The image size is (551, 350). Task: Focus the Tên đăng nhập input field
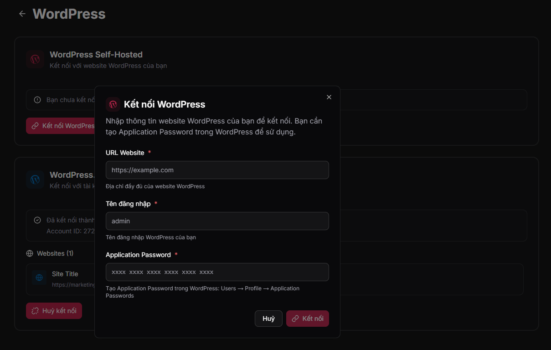coord(217,221)
